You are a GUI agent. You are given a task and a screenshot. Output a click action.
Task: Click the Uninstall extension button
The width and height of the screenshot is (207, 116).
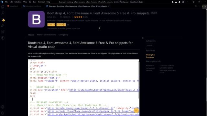pos(60,25)
